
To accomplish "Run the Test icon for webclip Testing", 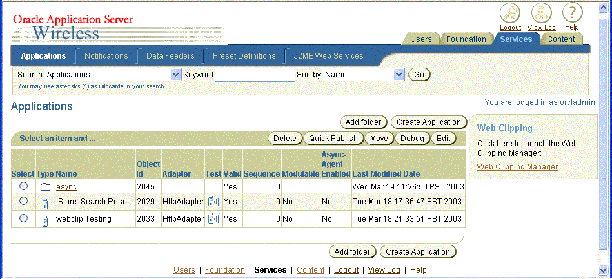I will tap(213, 219).
